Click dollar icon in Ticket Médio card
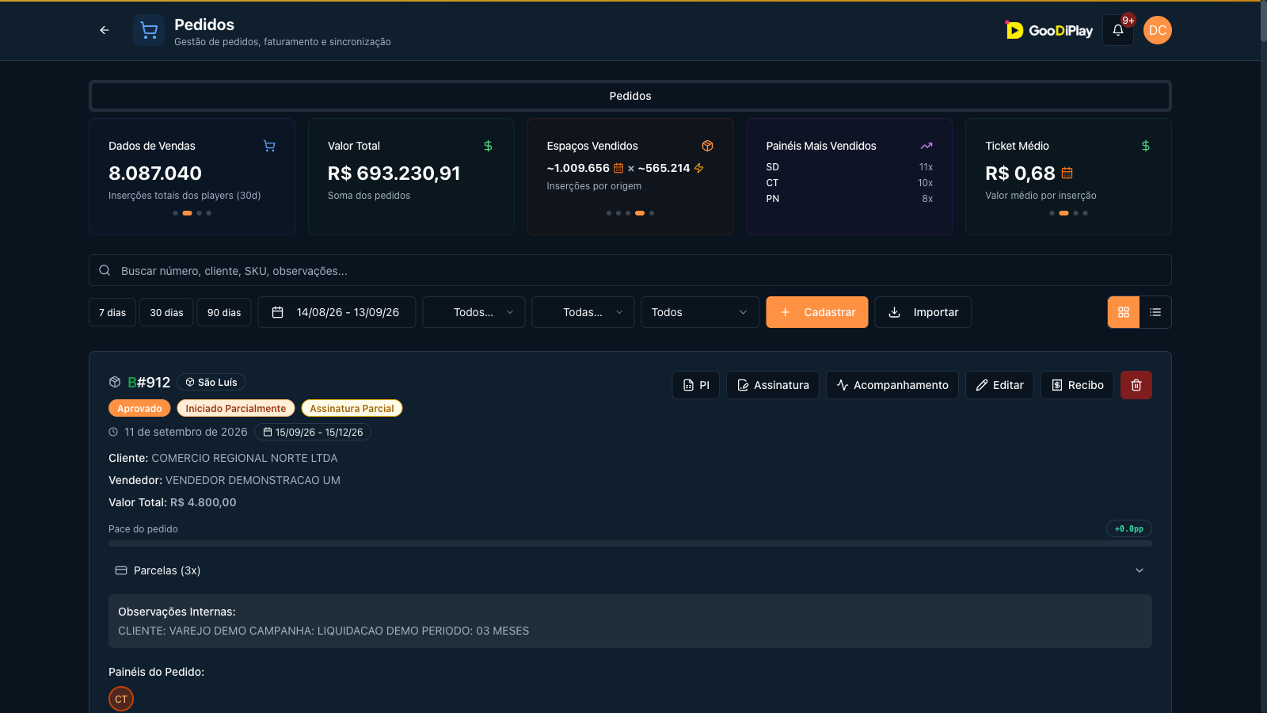1267x713 pixels. click(x=1145, y=146)
